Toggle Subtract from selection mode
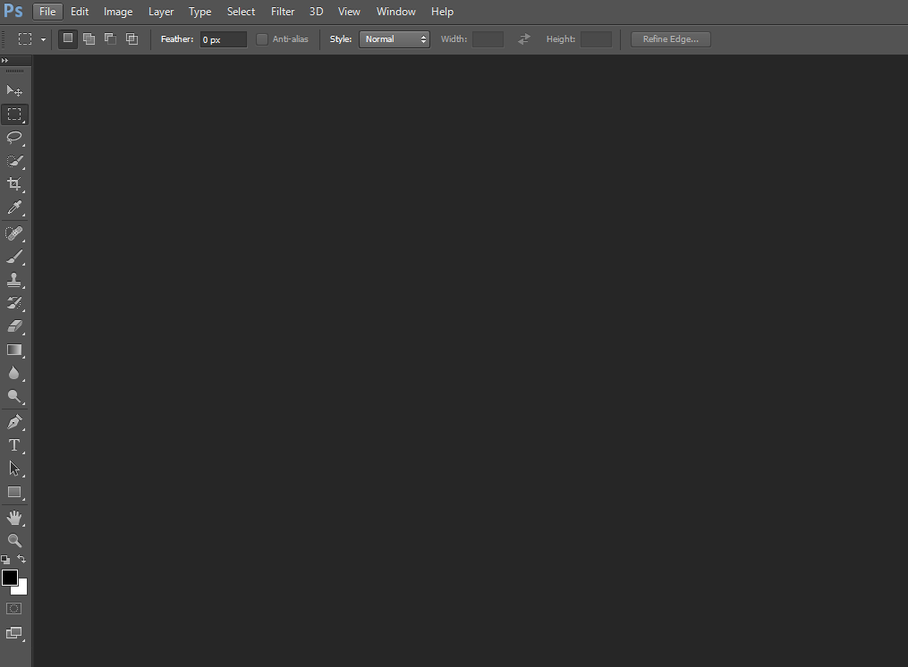 [110, 38]
